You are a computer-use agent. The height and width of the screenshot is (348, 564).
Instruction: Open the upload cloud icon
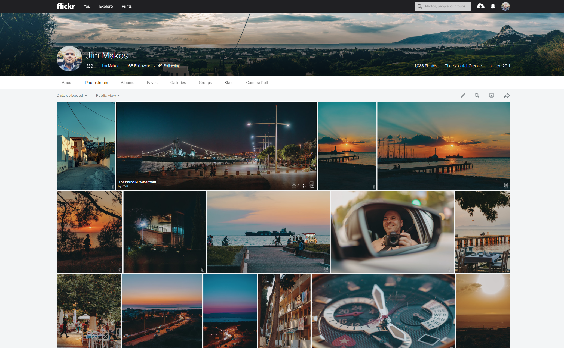tap(480, 6)
